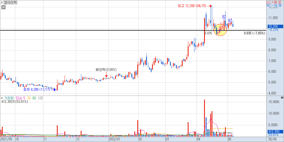
Task: Click the 거래량 indicator label
Action: (x=9, y=98)
